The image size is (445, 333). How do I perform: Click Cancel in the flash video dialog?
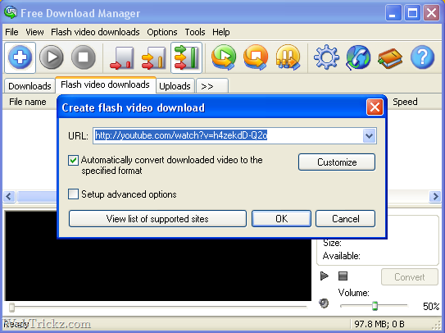(345, 218)
